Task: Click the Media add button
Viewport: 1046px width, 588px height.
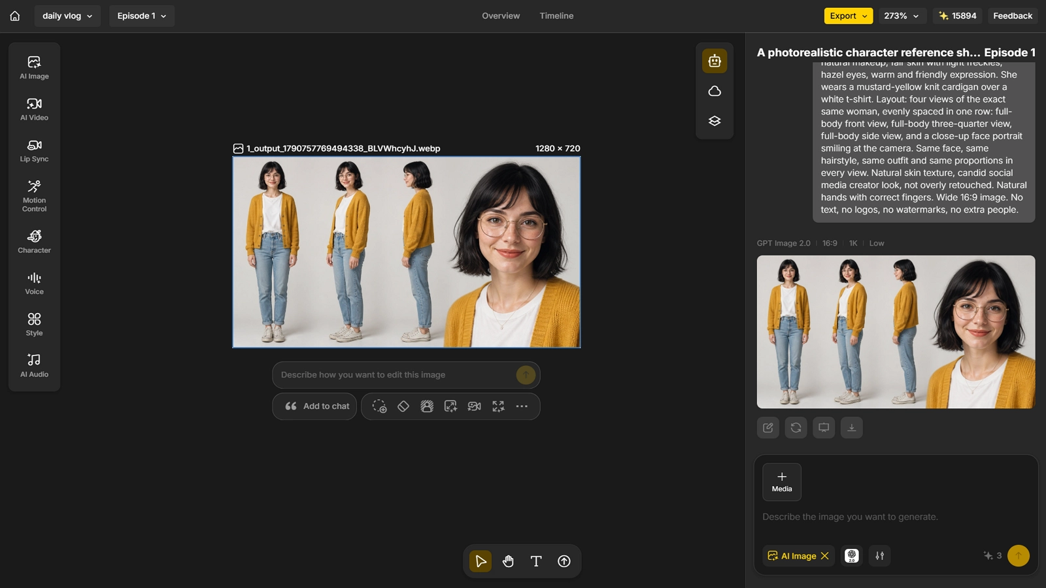Action: tap(782, 482)
